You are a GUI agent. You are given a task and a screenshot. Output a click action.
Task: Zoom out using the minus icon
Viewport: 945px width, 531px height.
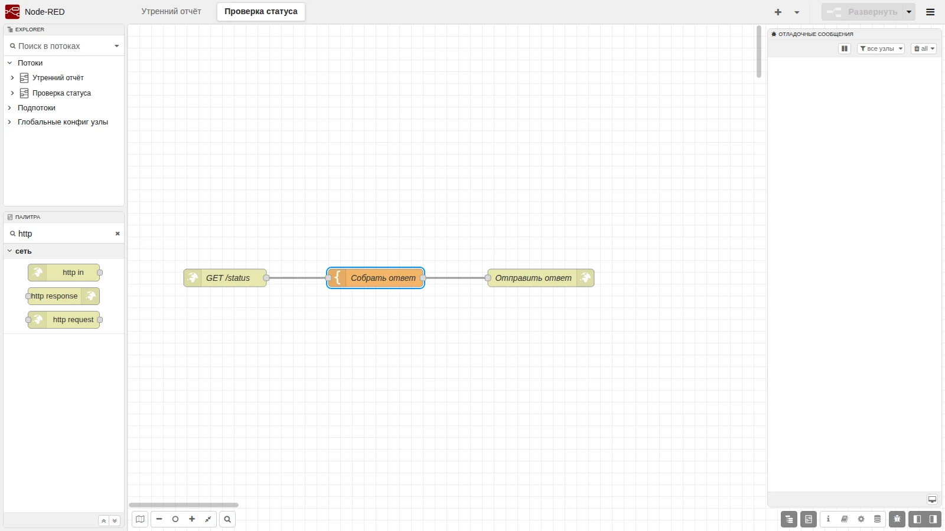tap(159, 519)
